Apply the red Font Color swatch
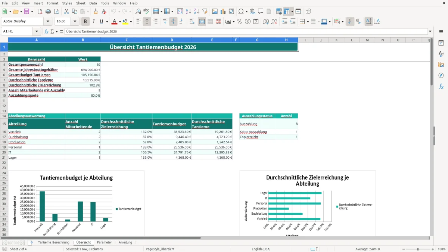Image resolution: width=448 pixels, height=252 pixels. [114, 22]
